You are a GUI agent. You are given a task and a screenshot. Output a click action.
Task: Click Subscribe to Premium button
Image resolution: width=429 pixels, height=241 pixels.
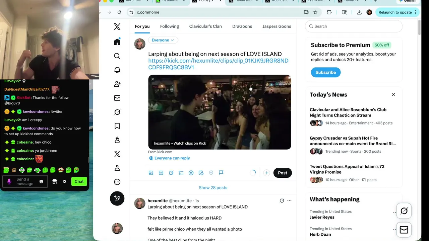(x=325, y=72)
